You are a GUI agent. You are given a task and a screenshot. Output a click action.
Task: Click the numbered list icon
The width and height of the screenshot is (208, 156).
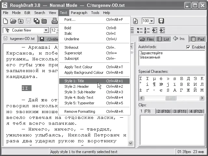(x=147, y=30)
